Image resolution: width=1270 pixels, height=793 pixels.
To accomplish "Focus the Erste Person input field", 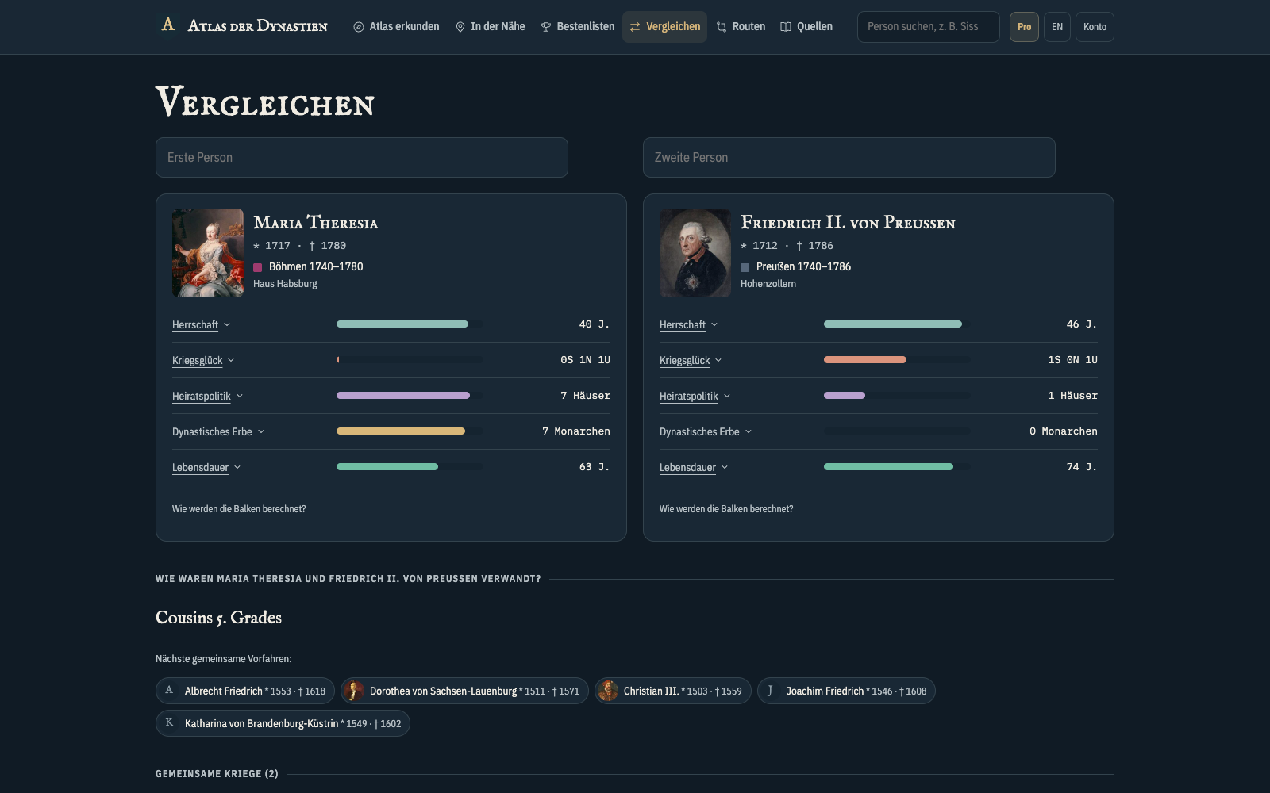I will (x=362, y=157).
